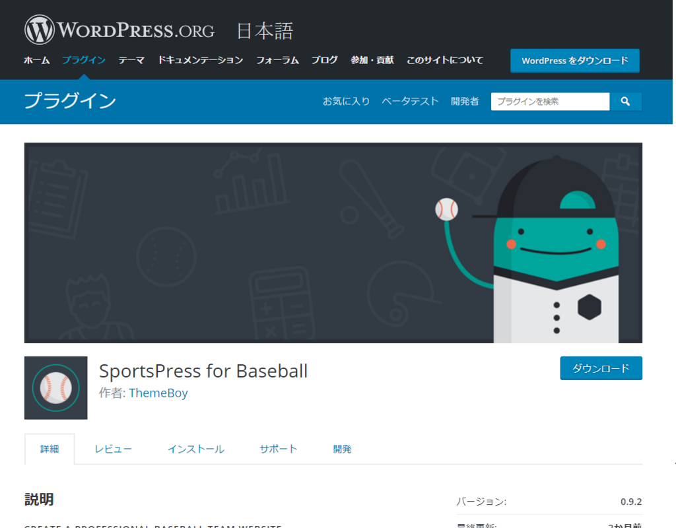The height and width of the screenshot is (528, 676).
Task: Select the 詳細 tab
Action: click(50, 449)
